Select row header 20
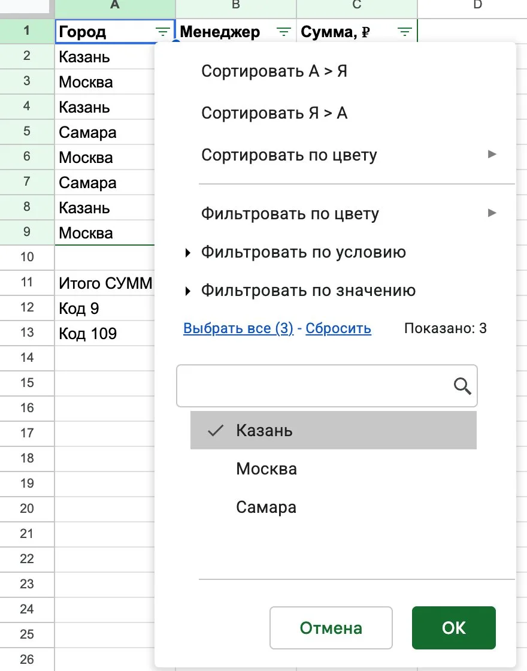The image size is (527, 671). tap(27, 509)
